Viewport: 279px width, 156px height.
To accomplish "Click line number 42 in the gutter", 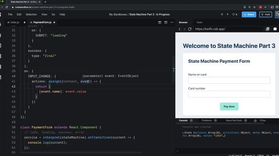I will click(14, 86).
